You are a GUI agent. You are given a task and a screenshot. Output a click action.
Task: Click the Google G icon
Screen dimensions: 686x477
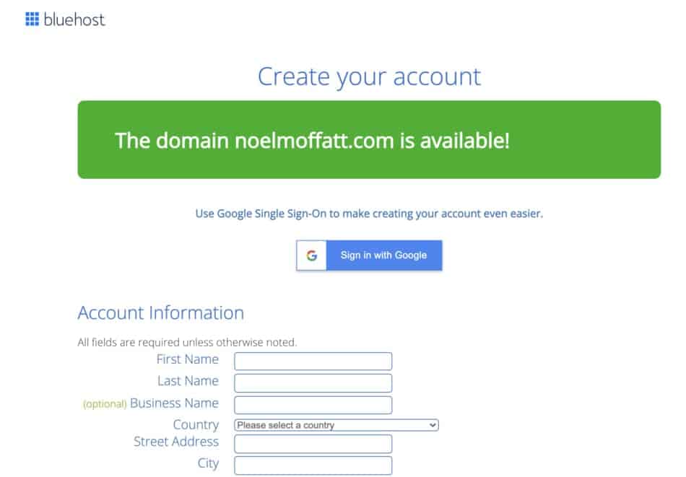coord(311,255)
